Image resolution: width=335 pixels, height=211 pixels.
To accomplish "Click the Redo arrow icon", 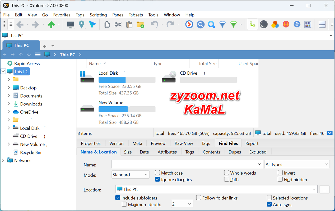I will [x=170, y=25].
